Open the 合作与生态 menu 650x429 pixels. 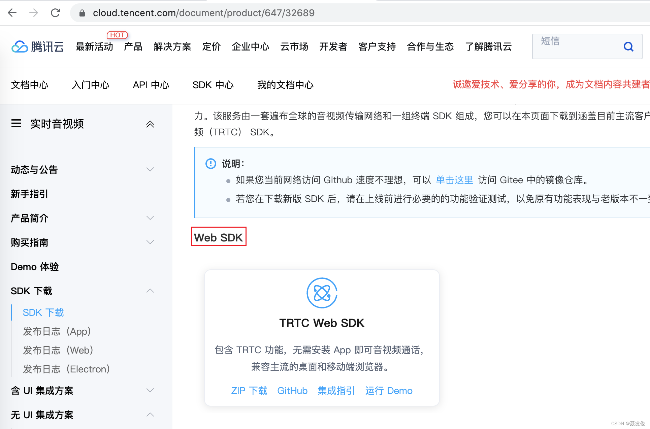[430, 46]
